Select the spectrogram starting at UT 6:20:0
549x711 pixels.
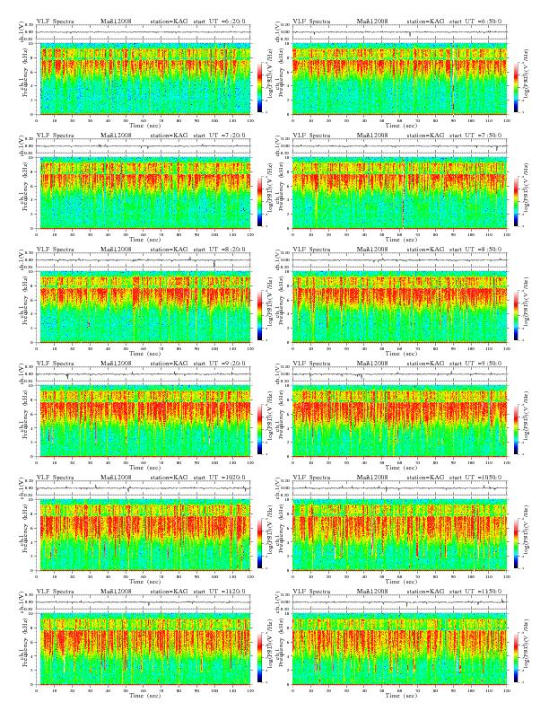pos(144,79)
